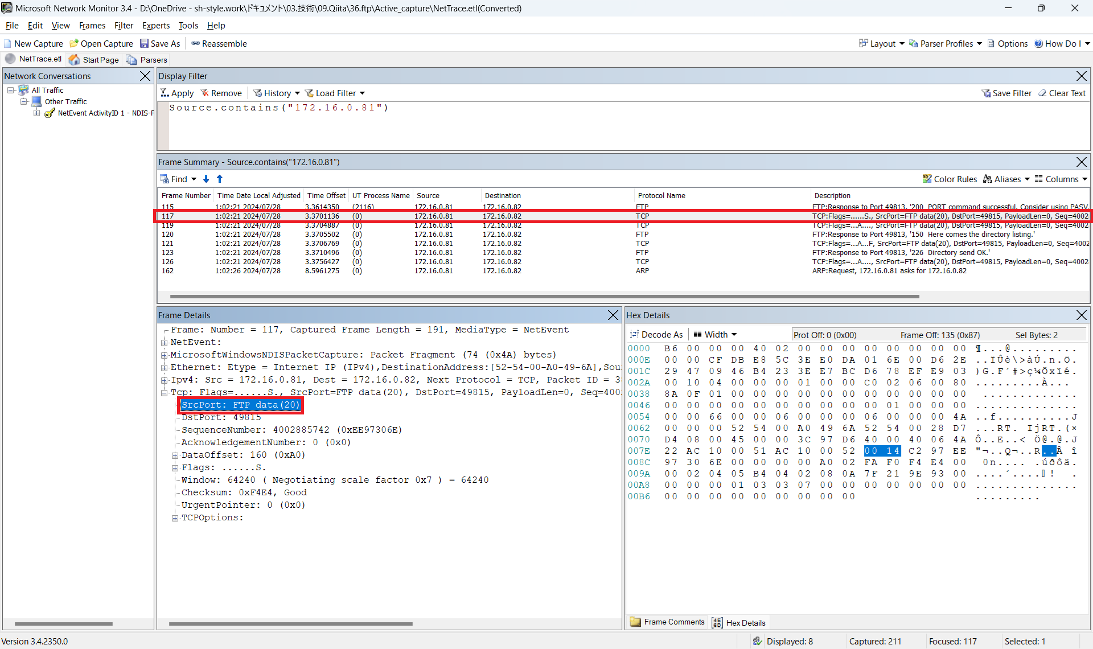The height and width of the screenshot is (649, 1093).
Task: Apply the display filter
Action: click(x=177, y=93)
